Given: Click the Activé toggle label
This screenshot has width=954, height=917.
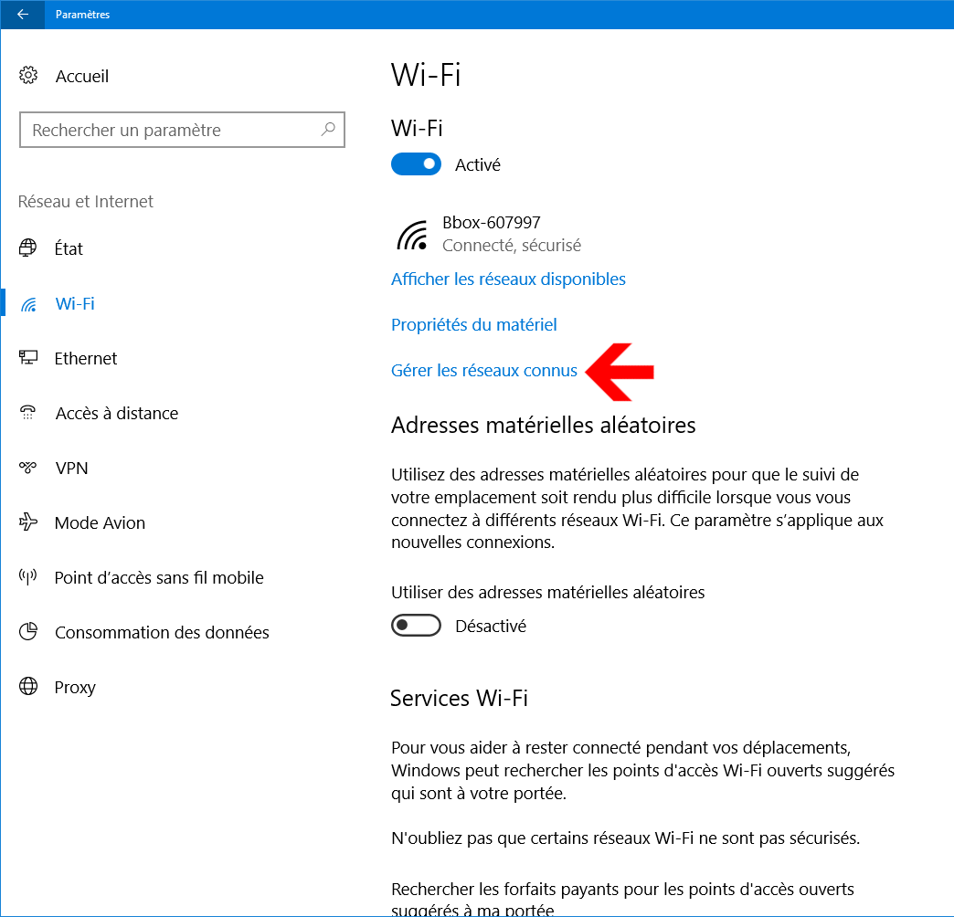Looking at the screenshot, I should click(x=478, y=164).
